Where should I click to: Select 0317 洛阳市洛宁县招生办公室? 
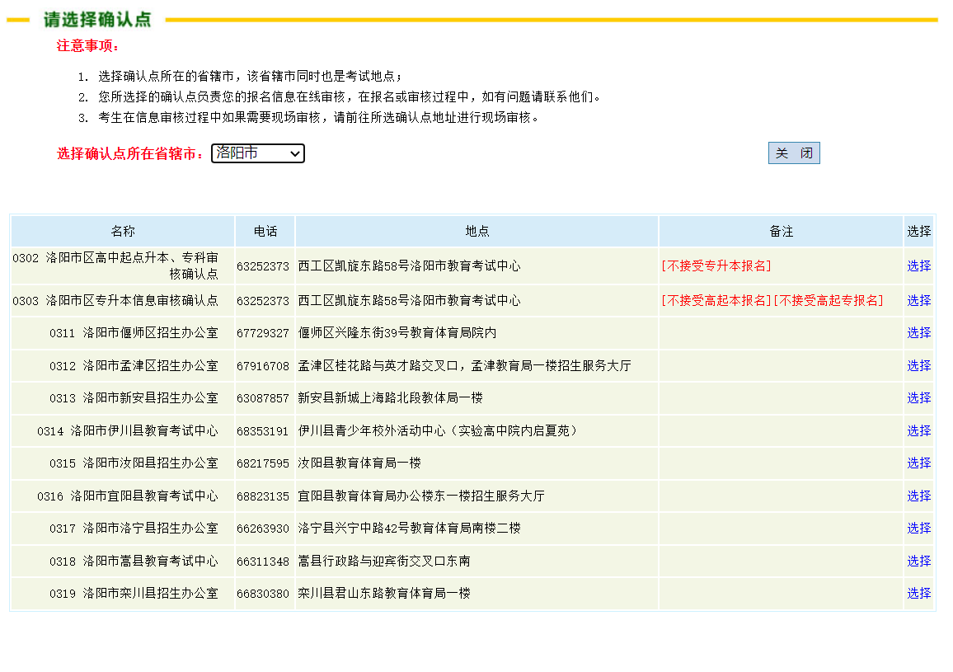[918, 528]
